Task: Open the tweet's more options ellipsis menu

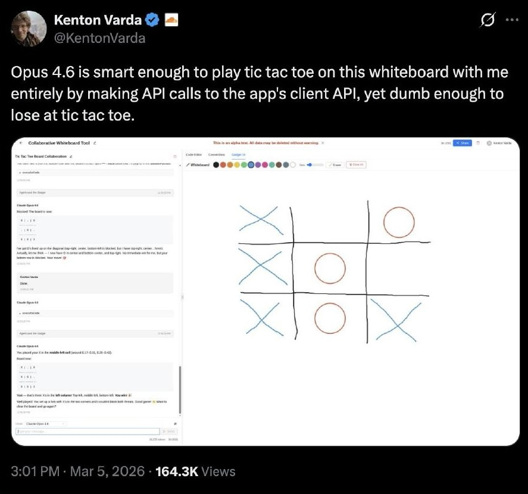Action: [513, 20]
